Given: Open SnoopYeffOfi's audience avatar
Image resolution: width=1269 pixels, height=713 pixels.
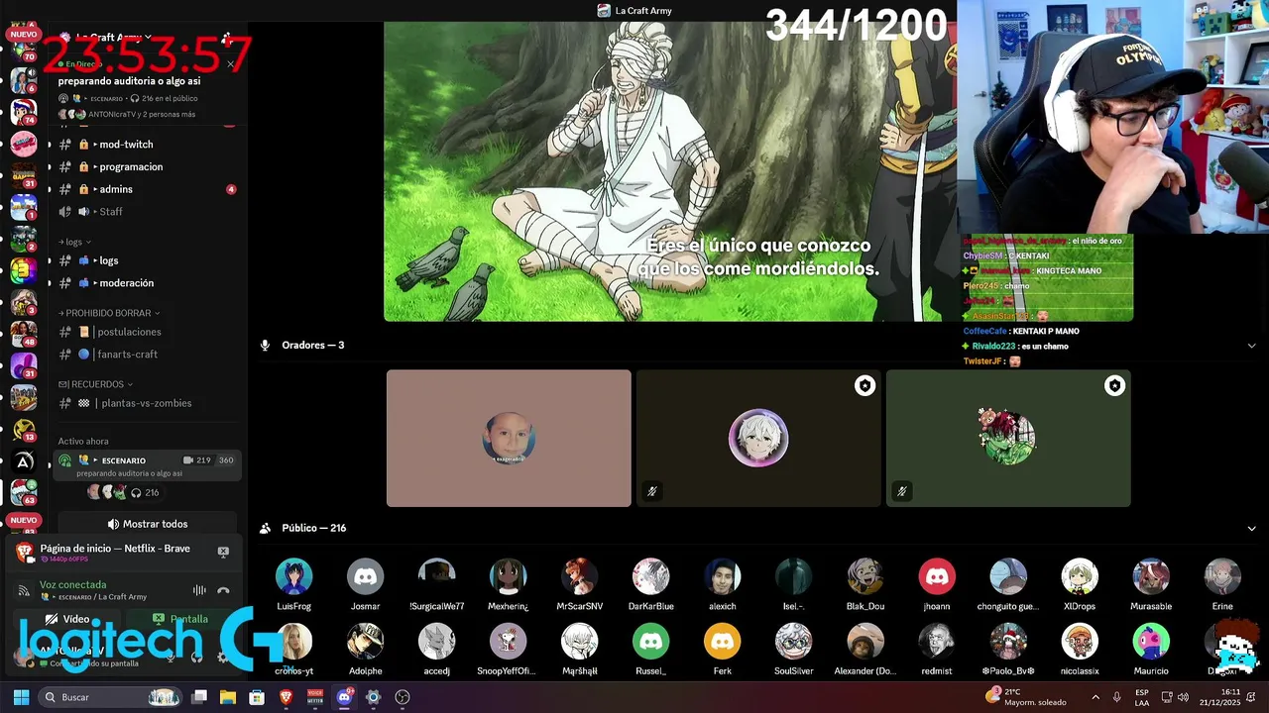Looking at the screenshot, I should pyautogui.click(x=508, y=642).
